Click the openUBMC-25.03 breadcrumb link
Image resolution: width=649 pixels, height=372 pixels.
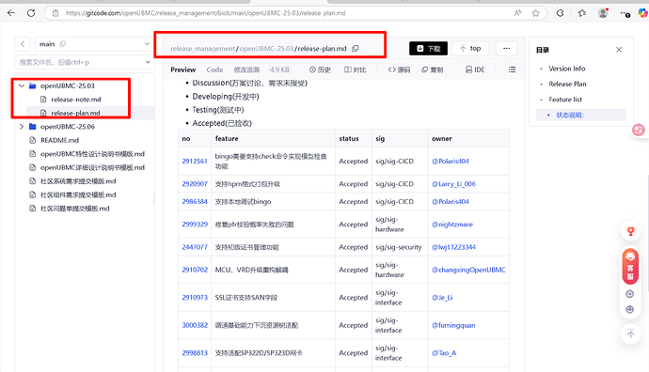[266, 48]
